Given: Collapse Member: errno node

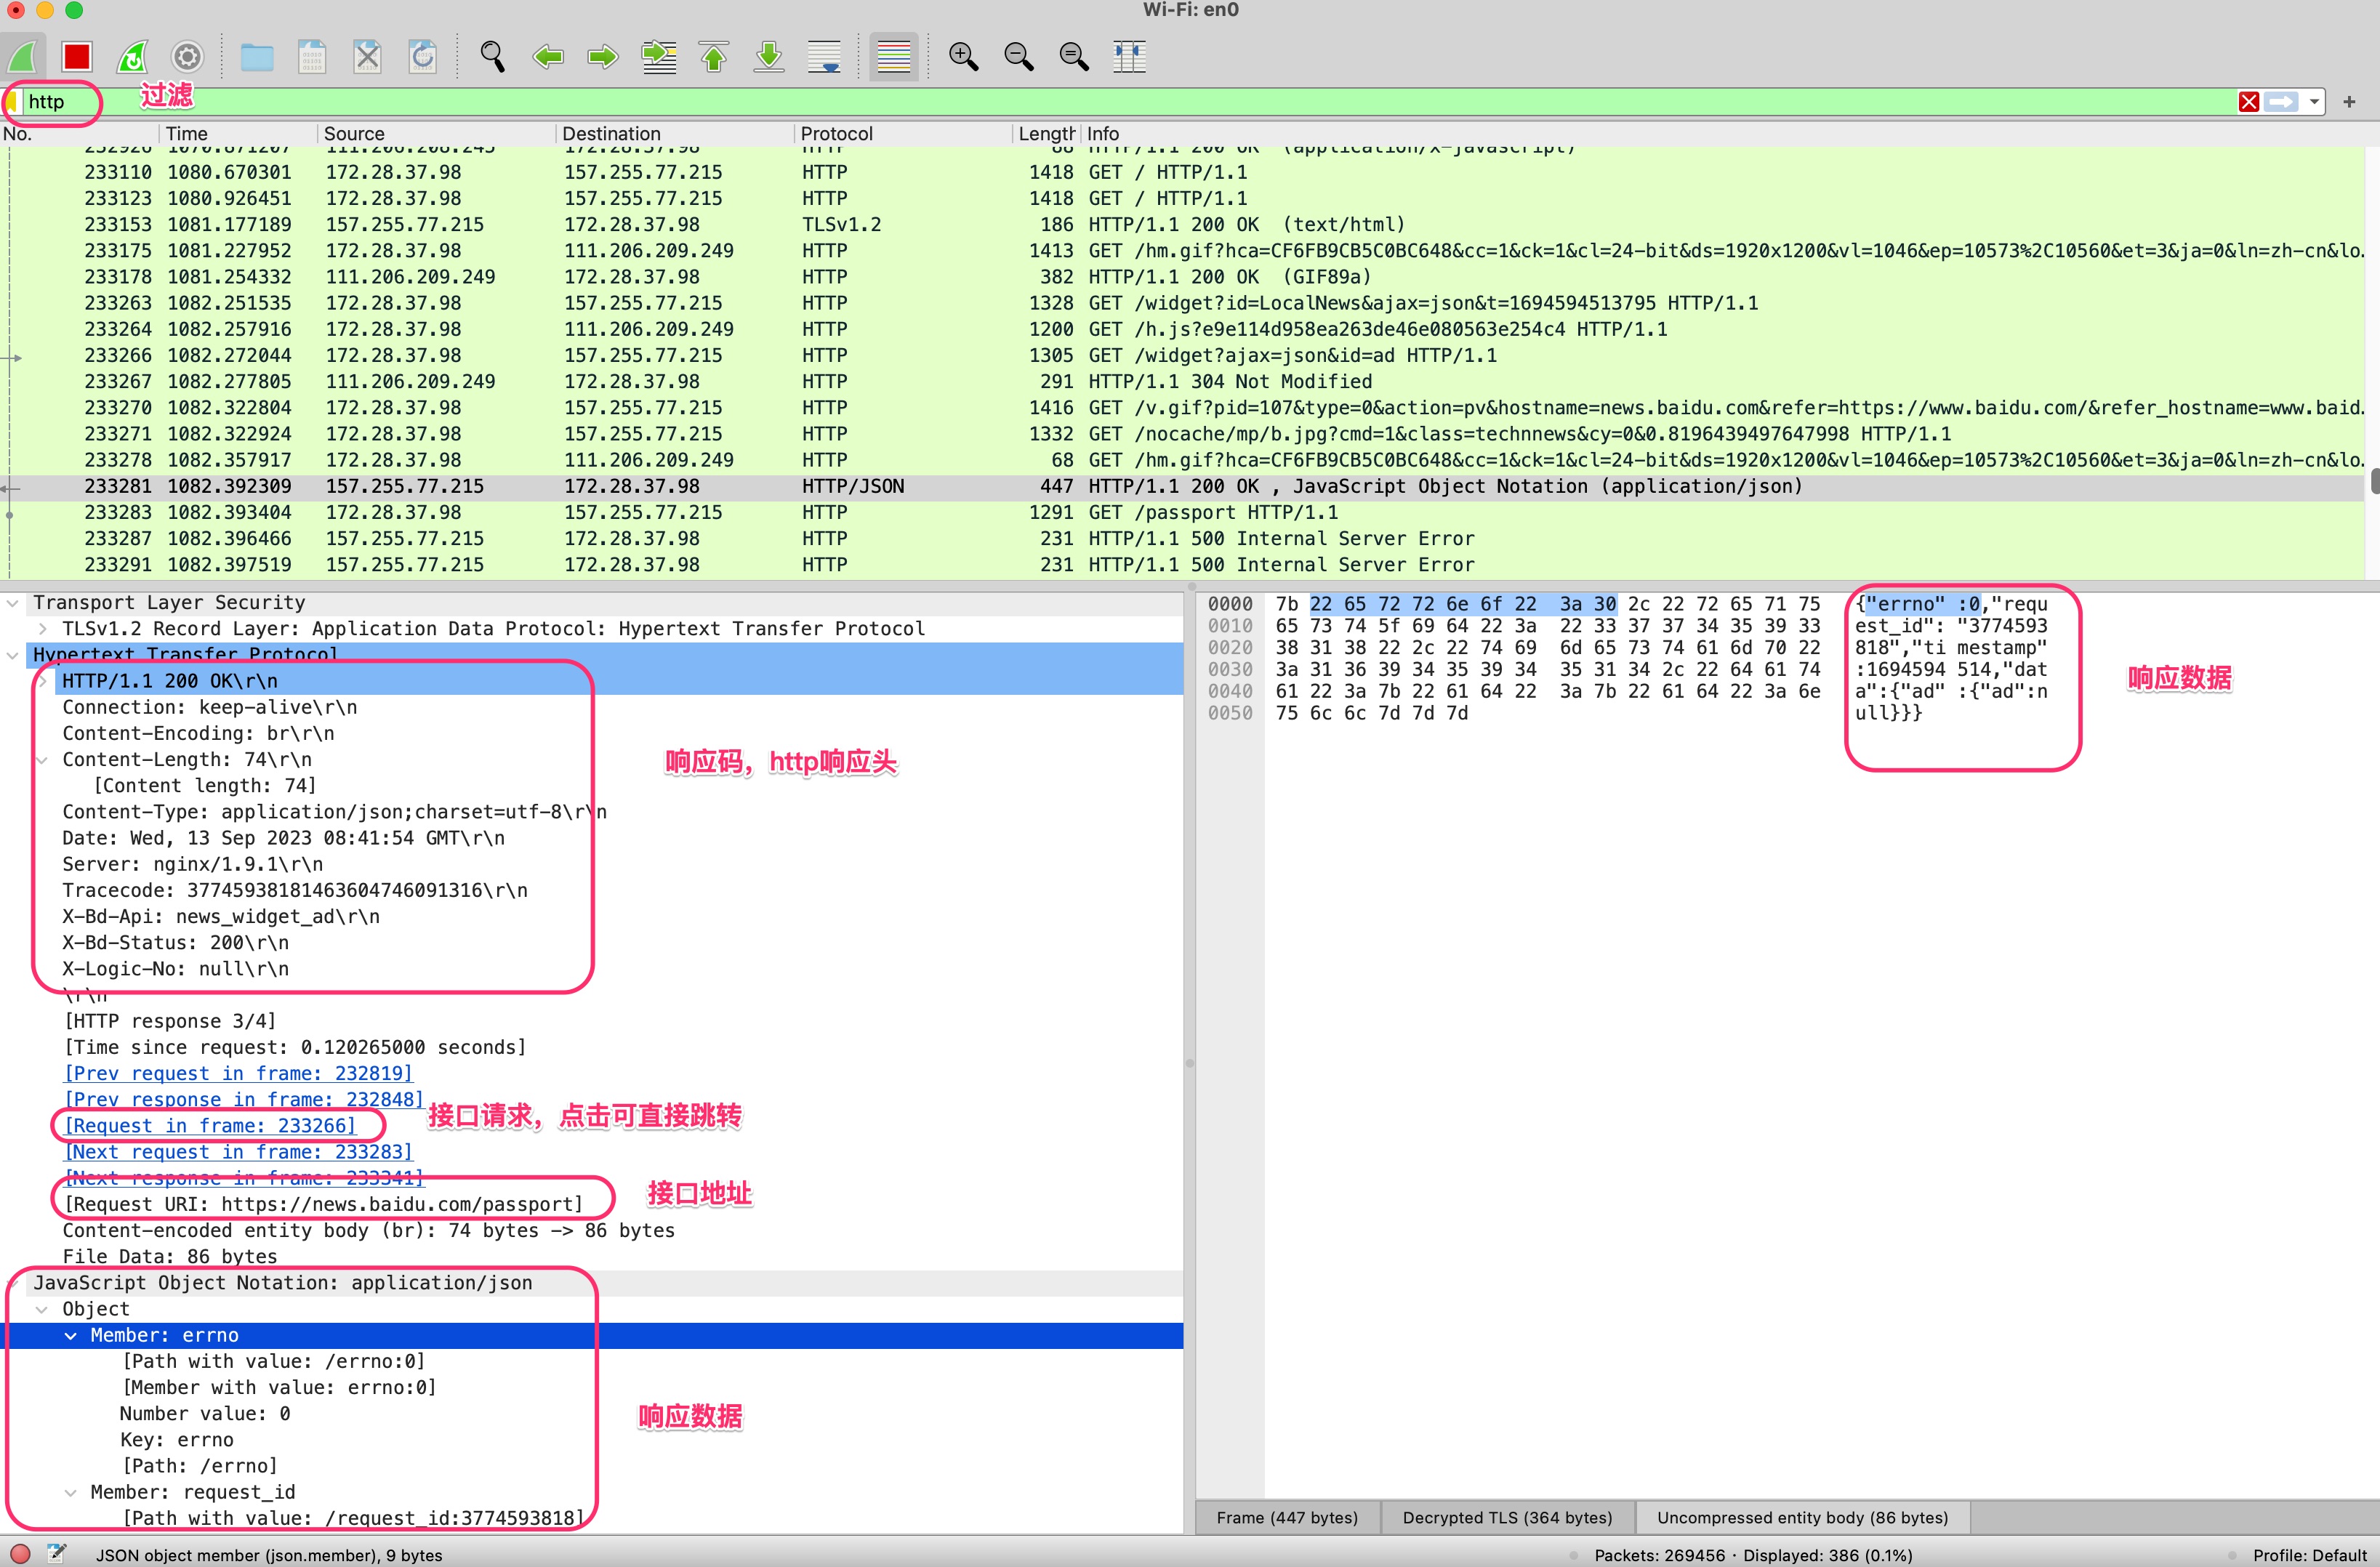Looking at the screenshot, I should click(71, 1335).
